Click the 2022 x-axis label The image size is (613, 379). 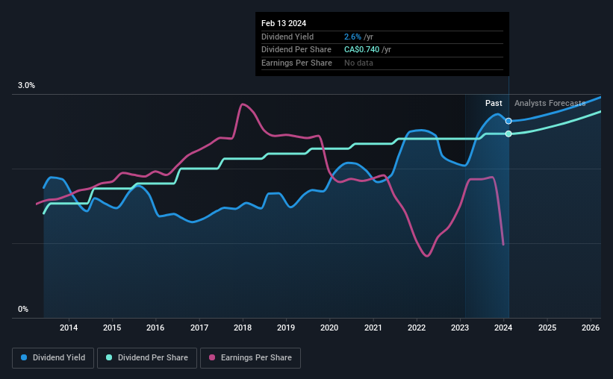pos(417,328)
